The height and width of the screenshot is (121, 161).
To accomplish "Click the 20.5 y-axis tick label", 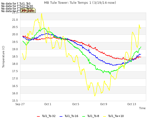I will click(x=15, y=27).
